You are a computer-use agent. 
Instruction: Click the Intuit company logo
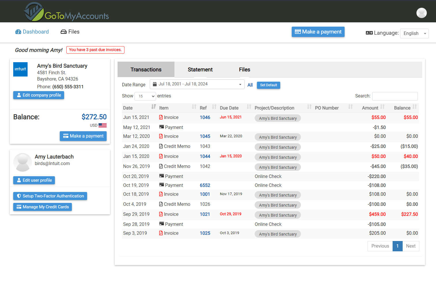pos(20,69)
